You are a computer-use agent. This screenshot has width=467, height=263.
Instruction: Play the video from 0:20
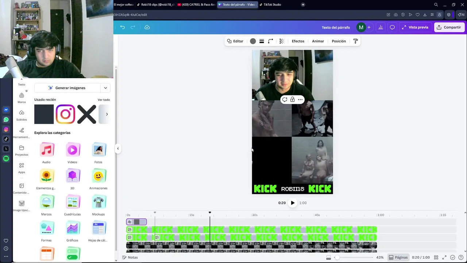[x=293, y=203]
